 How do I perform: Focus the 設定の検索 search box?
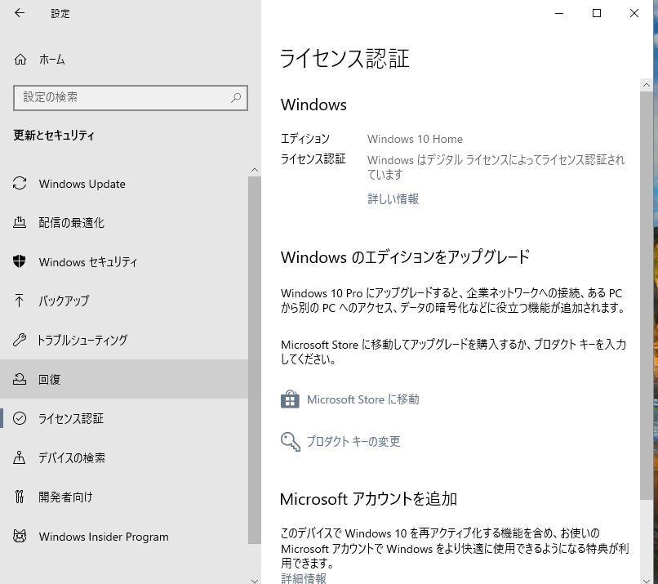pyautogui.click(x=131, y=98)
